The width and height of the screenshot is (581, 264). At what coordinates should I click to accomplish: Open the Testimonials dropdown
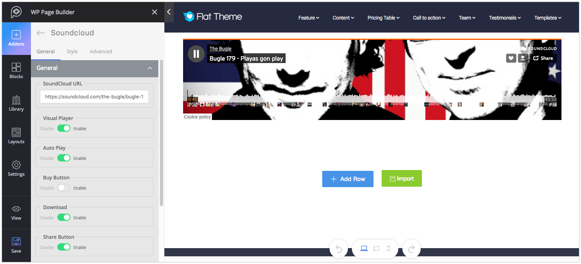tap(505, 18)
